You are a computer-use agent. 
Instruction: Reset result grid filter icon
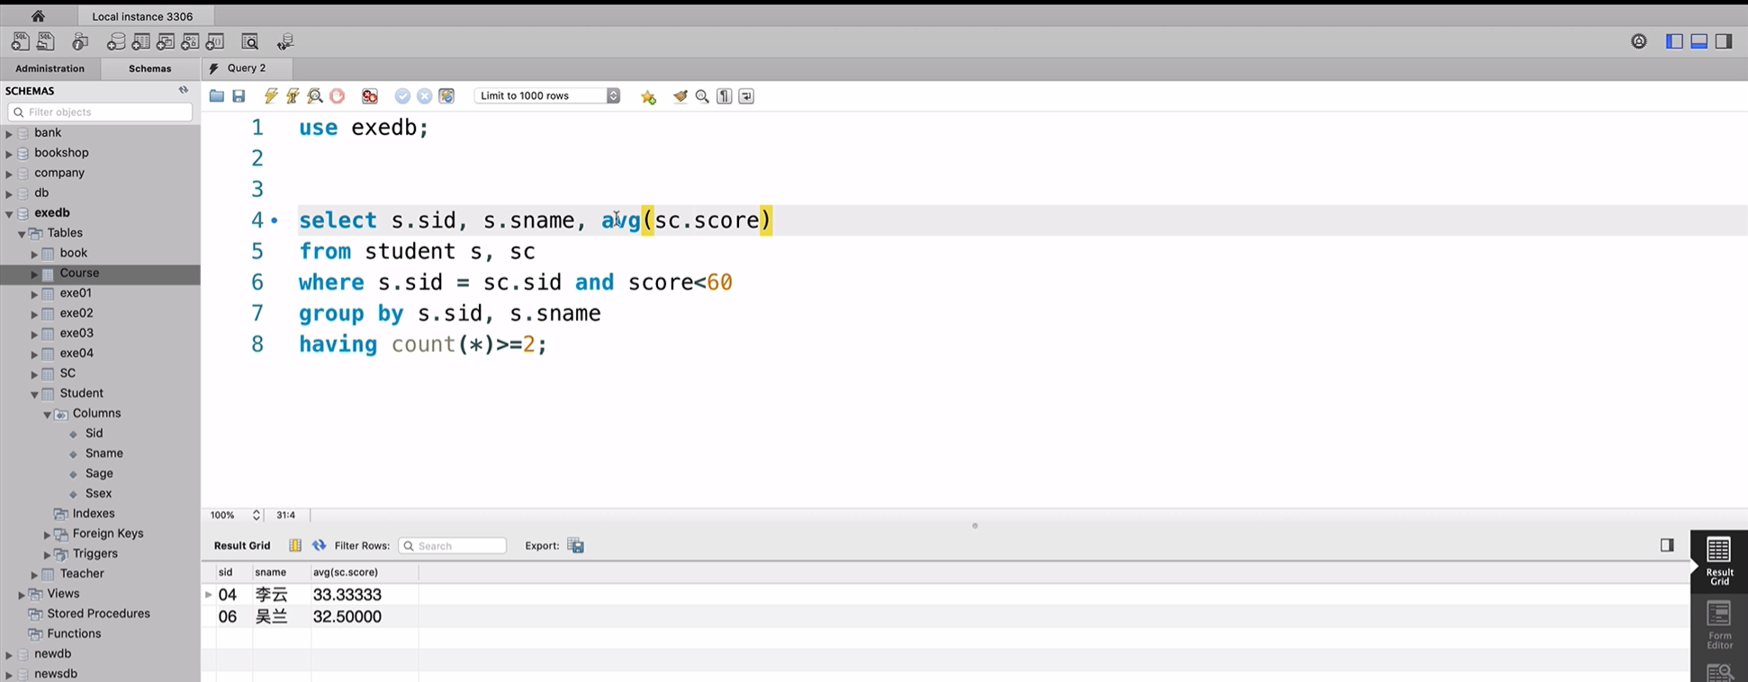pyautogui.click(x=319, y=545)
